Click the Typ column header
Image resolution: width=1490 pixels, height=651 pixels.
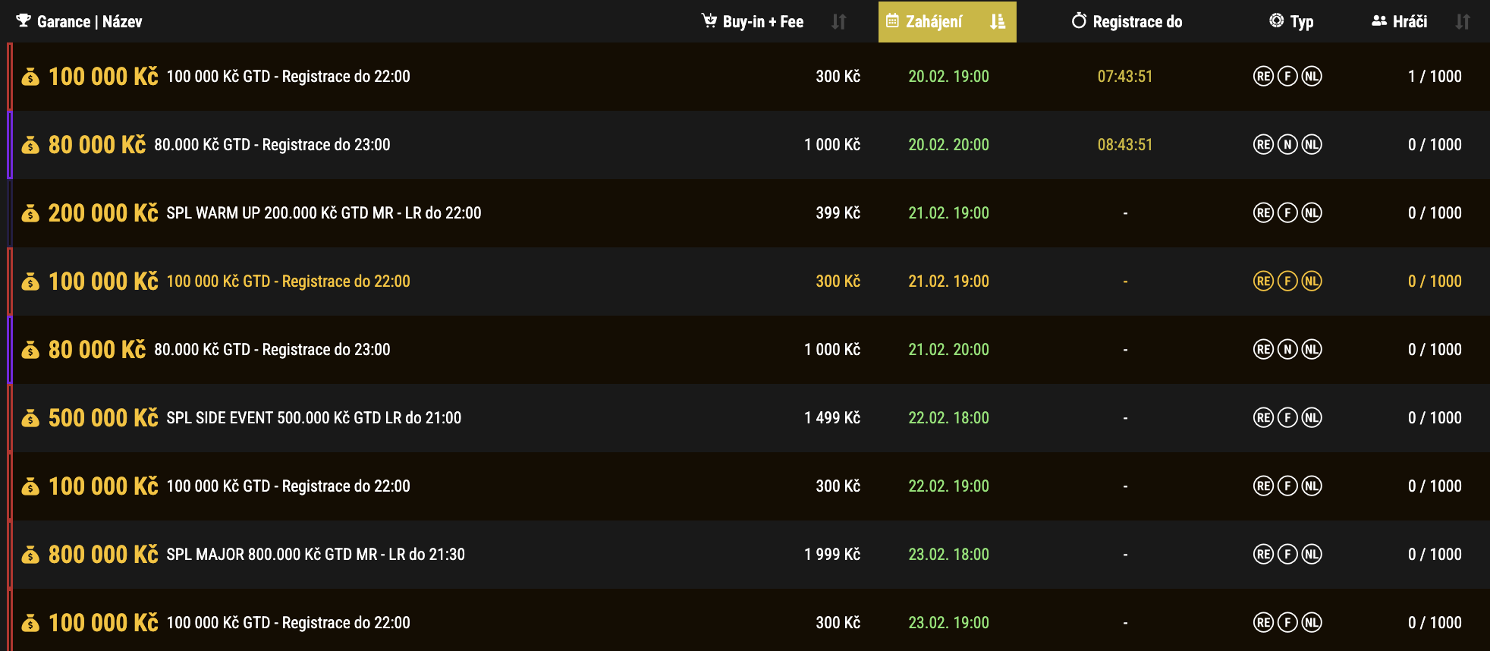pyautogui.click(x=1301, y=22)
